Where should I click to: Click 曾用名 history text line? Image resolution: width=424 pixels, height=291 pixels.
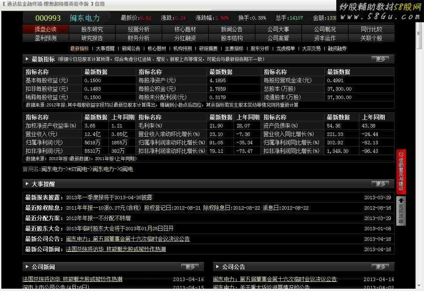tap(78, 169)
